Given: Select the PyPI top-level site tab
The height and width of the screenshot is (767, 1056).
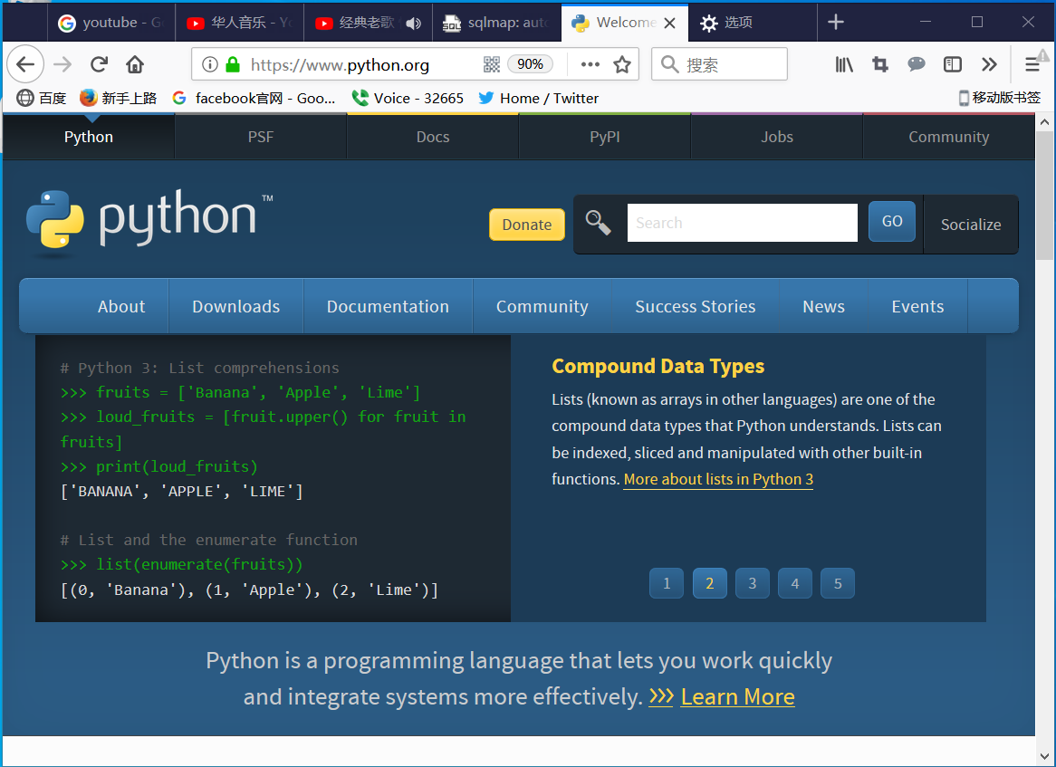Looking at the screenshot, I should tap(605, 137).
